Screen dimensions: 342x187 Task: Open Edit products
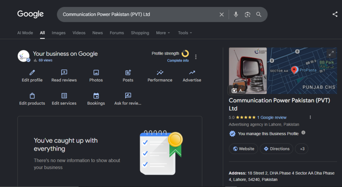(32, 99)
